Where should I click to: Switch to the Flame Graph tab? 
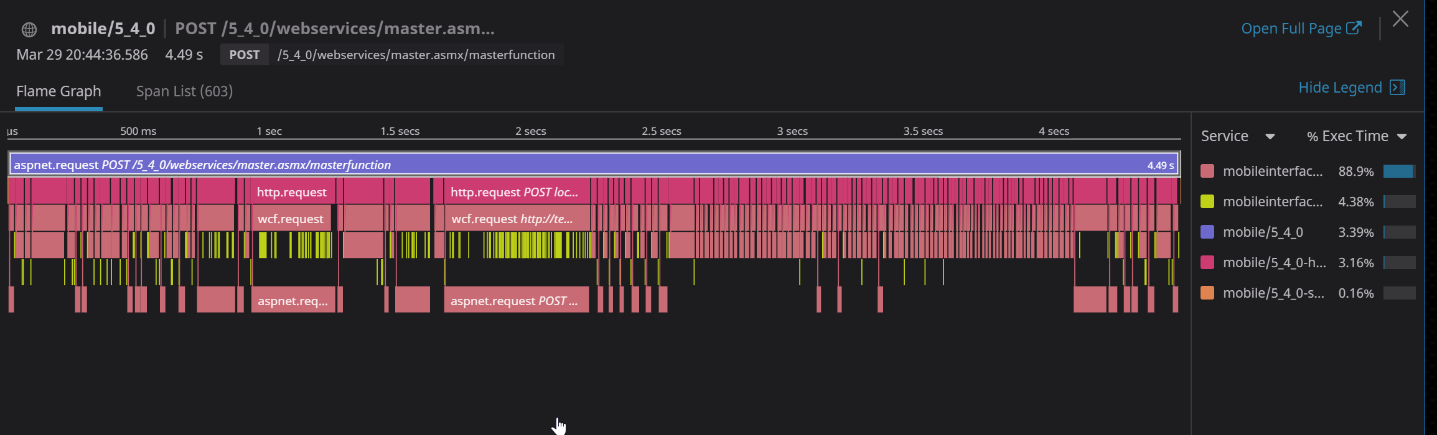click(59, 91)
